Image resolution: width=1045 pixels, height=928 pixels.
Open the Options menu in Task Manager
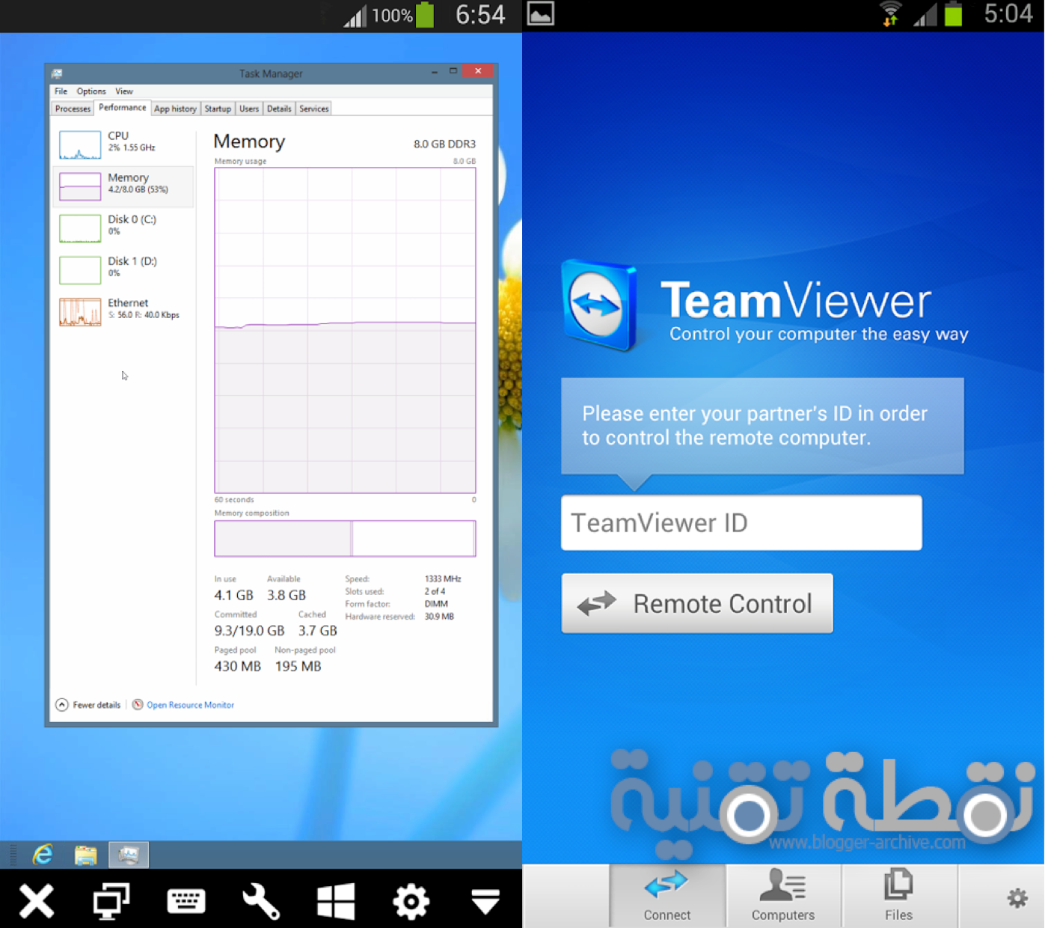91,91
